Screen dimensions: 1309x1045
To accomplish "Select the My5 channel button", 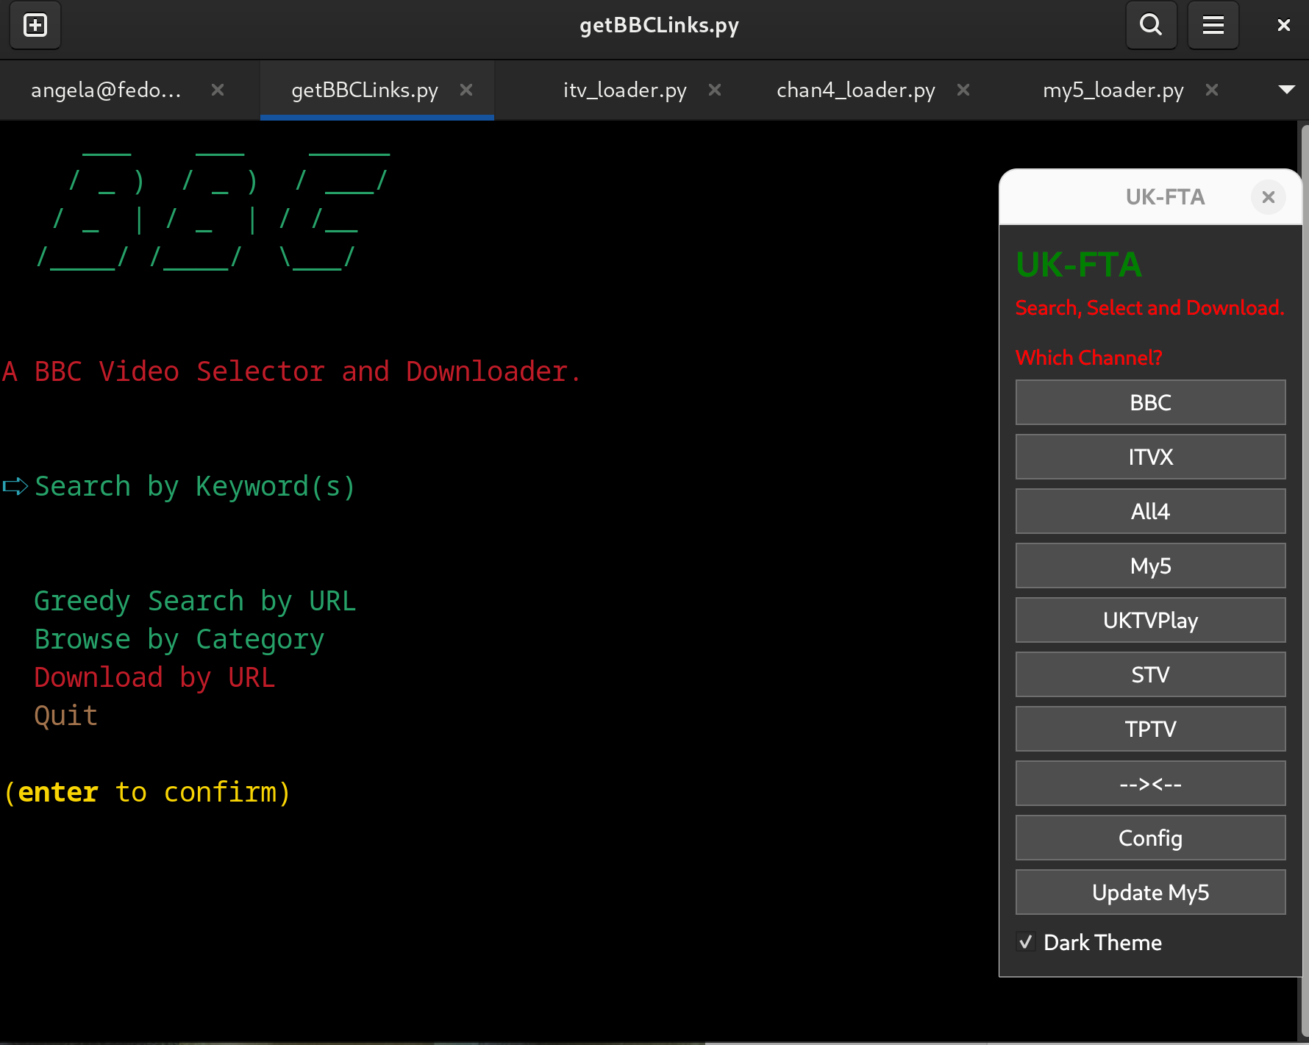I will tap(1150, 566).
